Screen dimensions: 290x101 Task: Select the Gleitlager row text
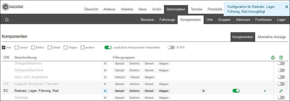point(21,97)
